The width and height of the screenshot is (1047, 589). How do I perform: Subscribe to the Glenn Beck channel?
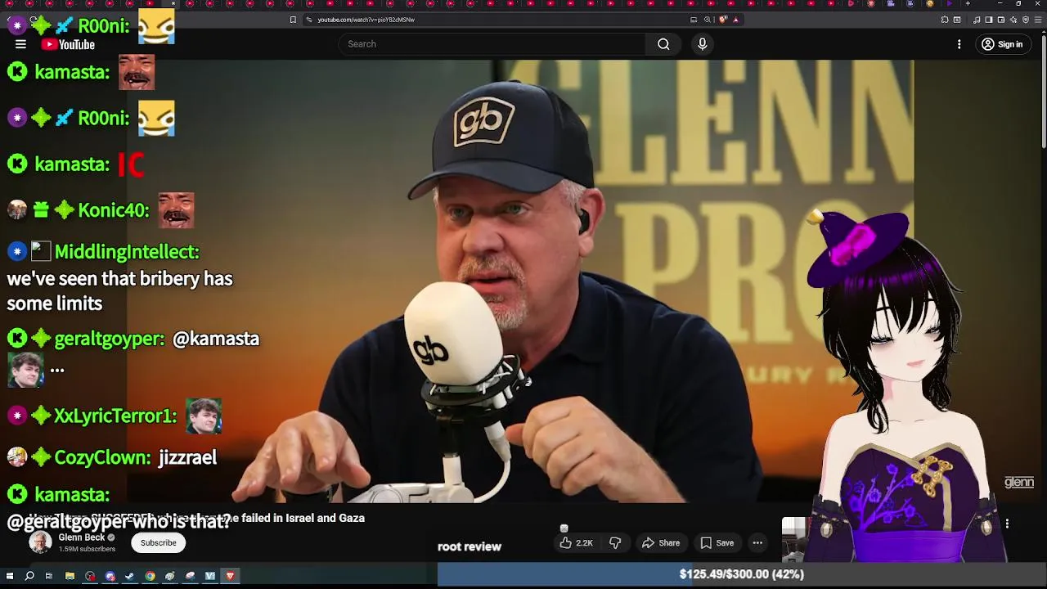click(x=158, y=542)
